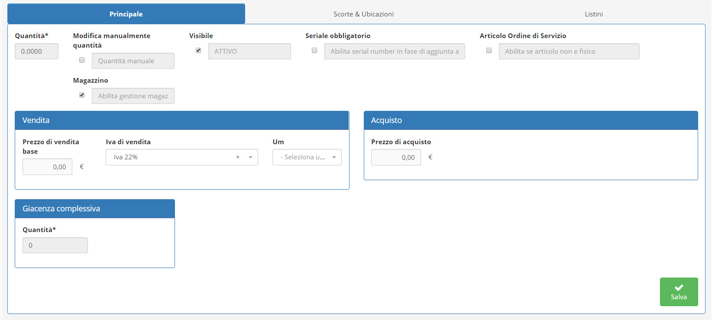
Task: Click the checkmark Salva button
Action: pos(678,292)
